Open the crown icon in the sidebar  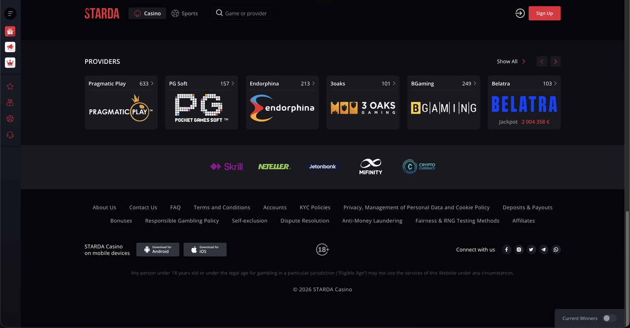click(x=10, y=62)
